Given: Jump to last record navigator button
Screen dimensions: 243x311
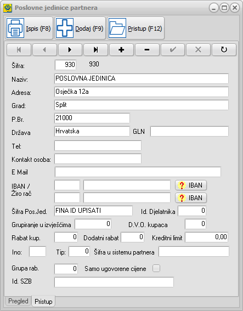Looking at the screenshot, I should click(96, 49).
